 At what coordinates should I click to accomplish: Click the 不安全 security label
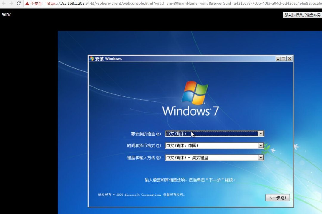click(x=36, y=4)
